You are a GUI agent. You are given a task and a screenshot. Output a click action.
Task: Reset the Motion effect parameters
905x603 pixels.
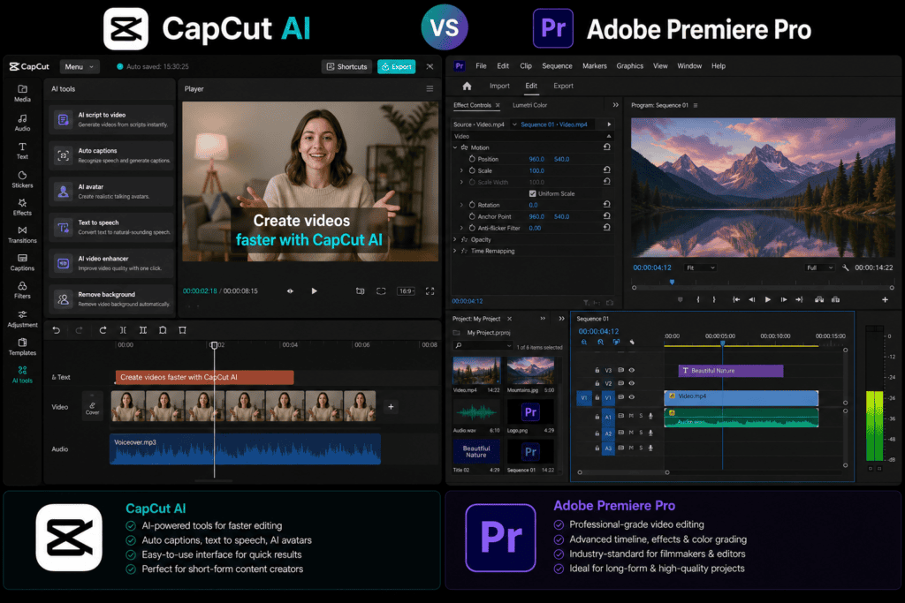(606, 147)
